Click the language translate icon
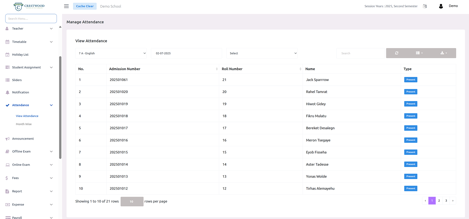469x219 pixels. (425, 6)
